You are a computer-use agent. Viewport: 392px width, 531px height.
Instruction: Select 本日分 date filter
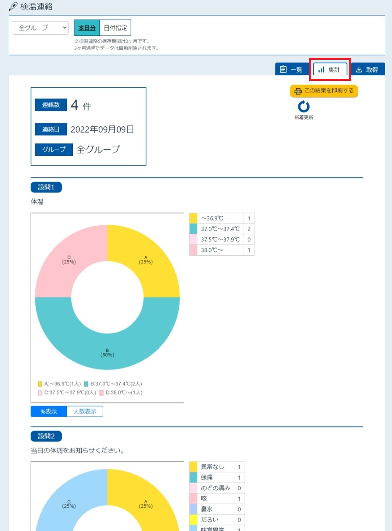[x=87, y=28]
